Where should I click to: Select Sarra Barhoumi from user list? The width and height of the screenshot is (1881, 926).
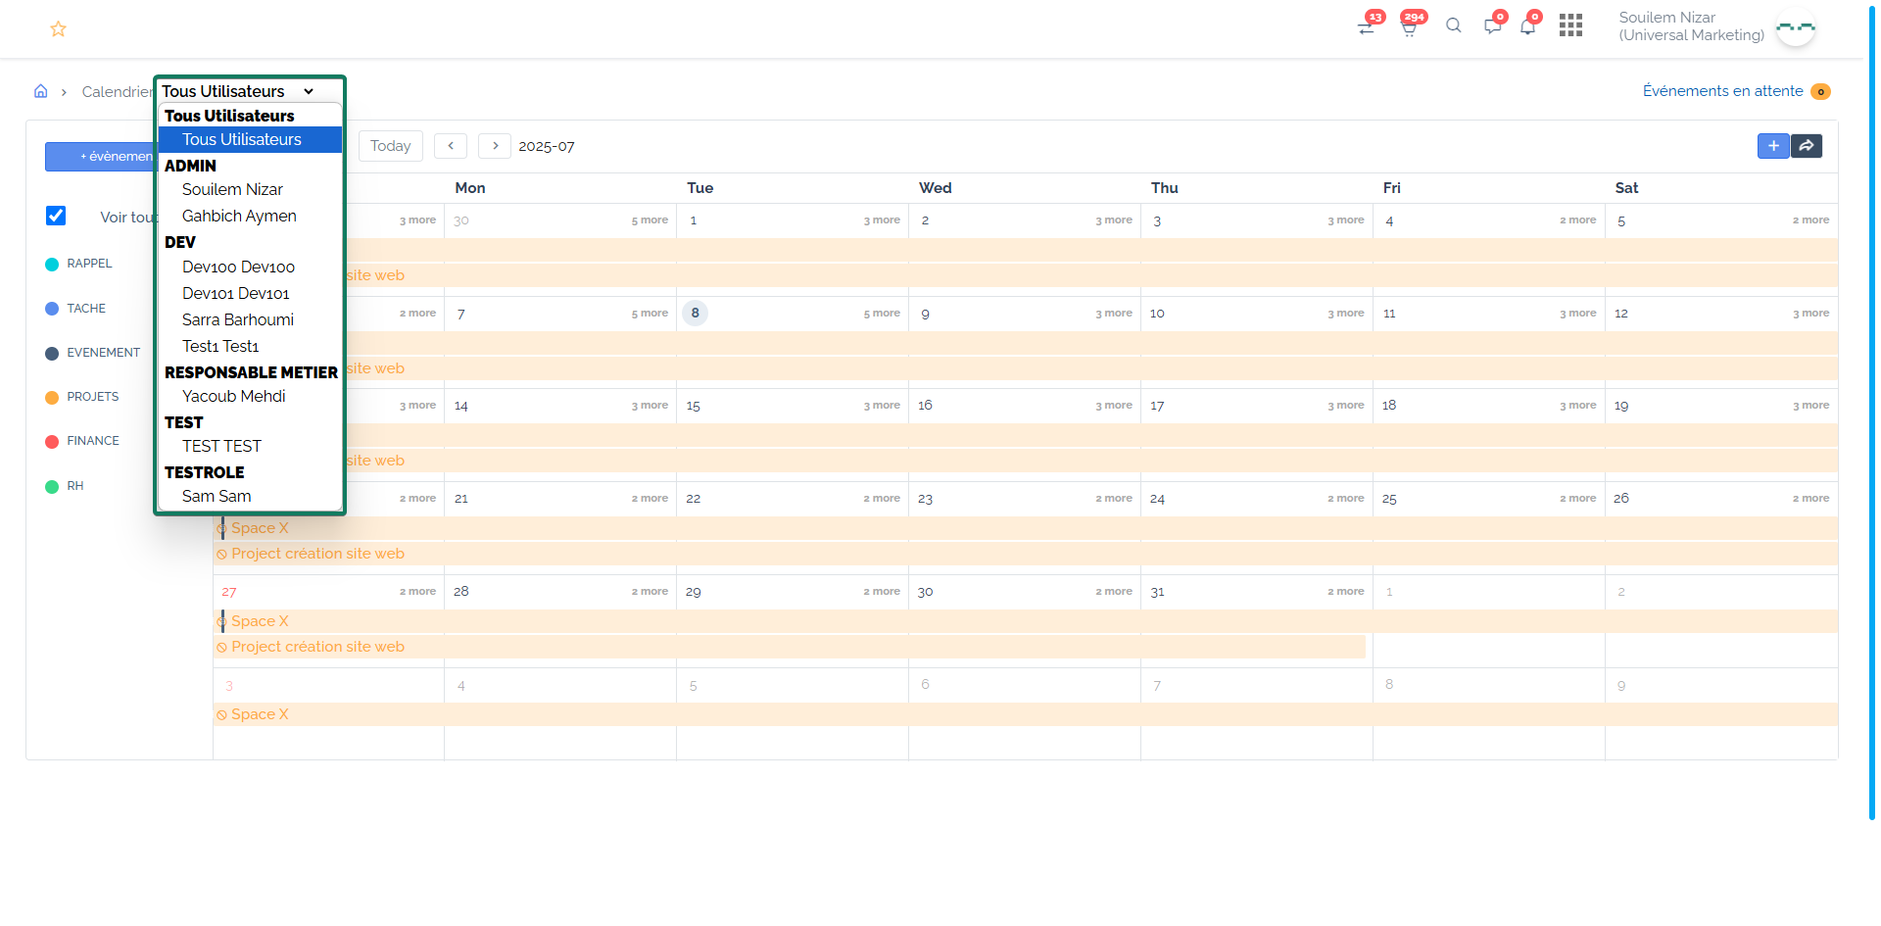(238, 319)
